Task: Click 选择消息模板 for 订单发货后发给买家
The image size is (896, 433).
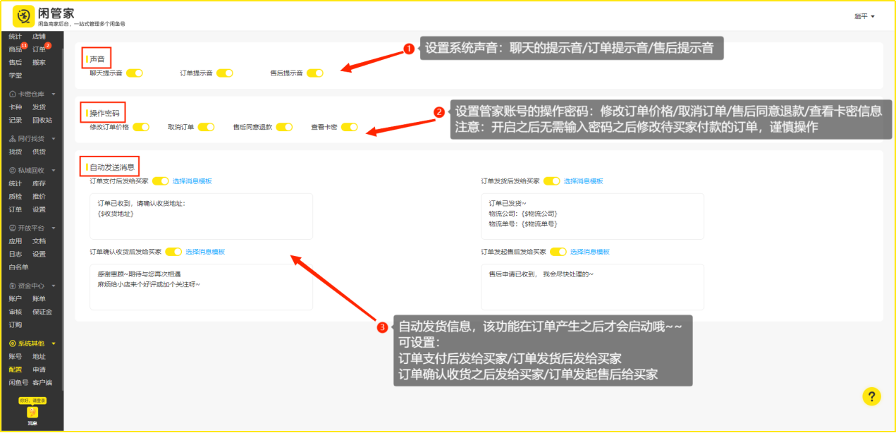Action: pos(583,181)
